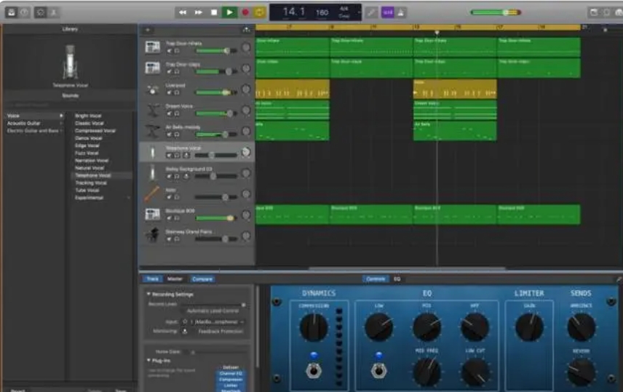Switch to the Controls tab
Screen dimensions: 623x392
[376, 279]
